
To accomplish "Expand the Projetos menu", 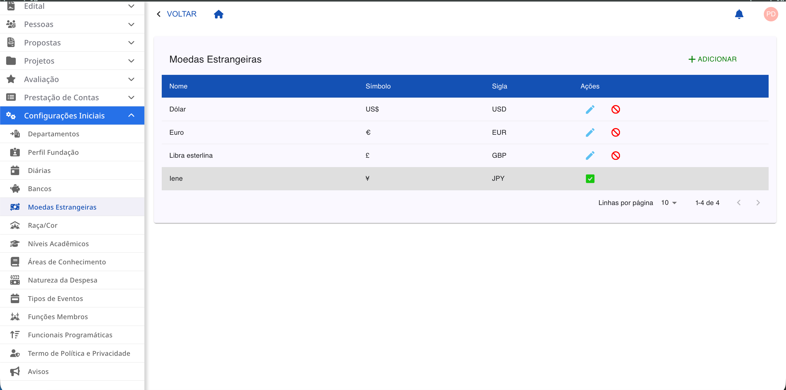I will (x=72, y=61).
